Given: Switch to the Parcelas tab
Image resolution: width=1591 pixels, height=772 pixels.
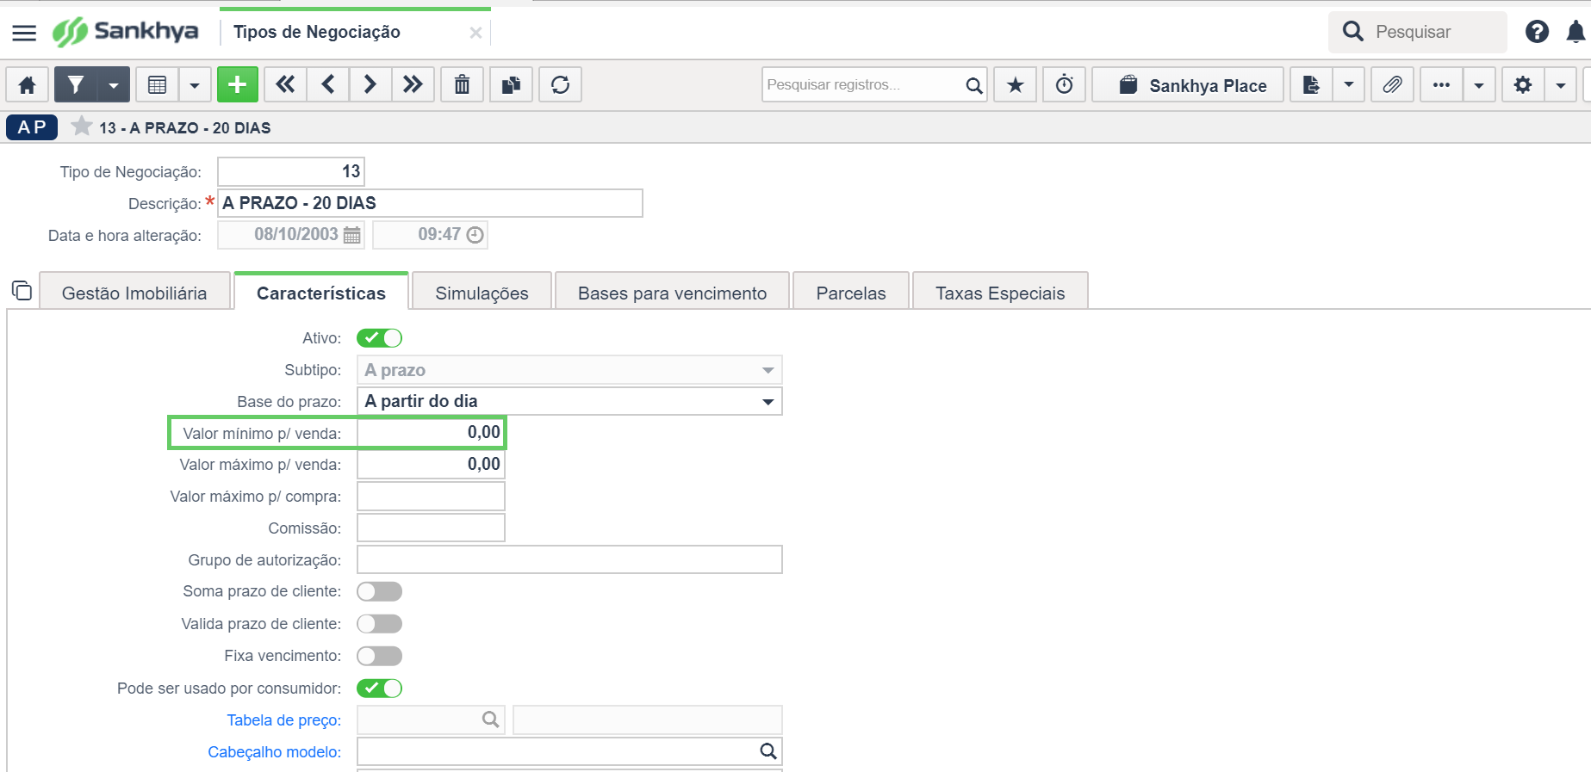Looking at the screenshot, I should pos(851,293).
